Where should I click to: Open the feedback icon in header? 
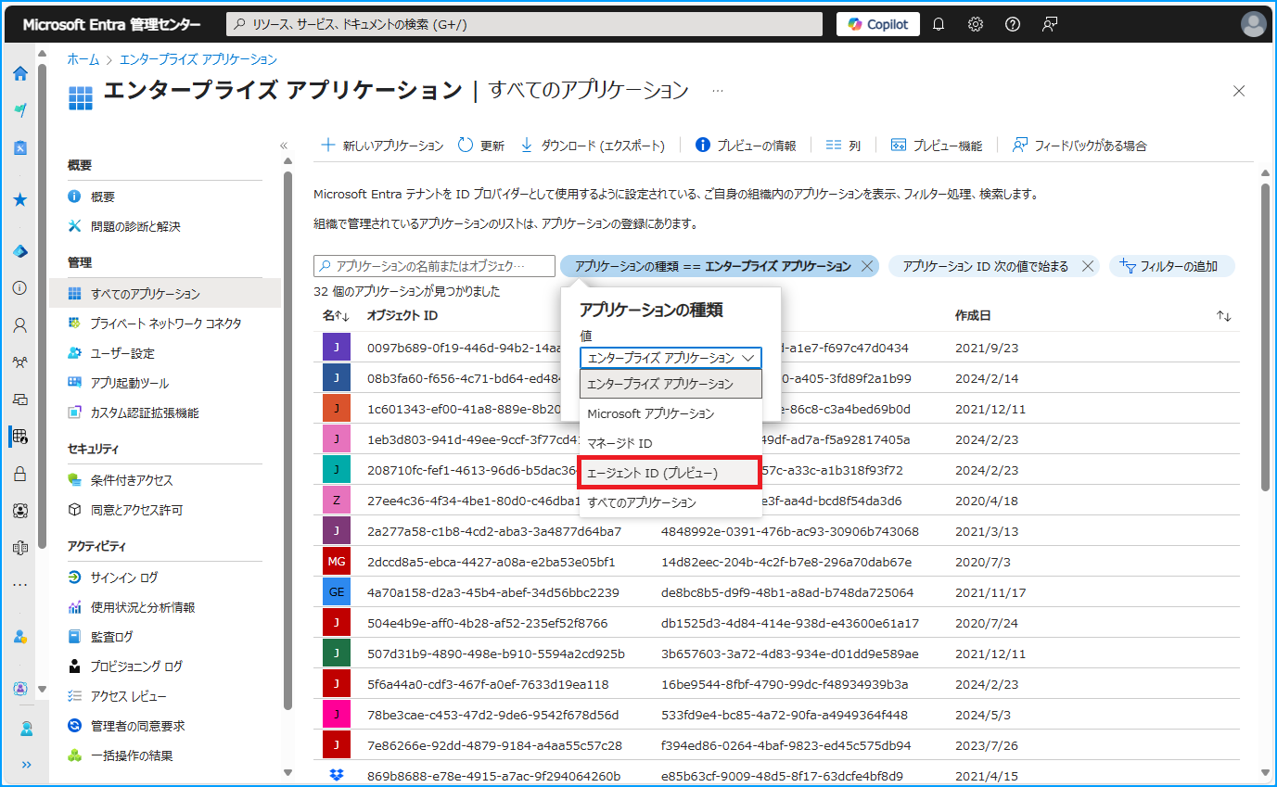1050,24
